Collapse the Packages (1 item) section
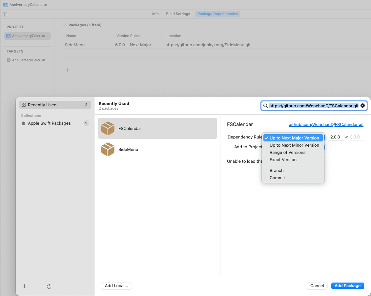This screenshot has height=296, width=371. coord(64,25)
